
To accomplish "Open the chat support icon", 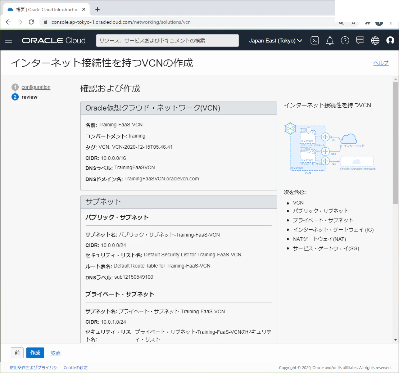I will (x=360, y=40).
